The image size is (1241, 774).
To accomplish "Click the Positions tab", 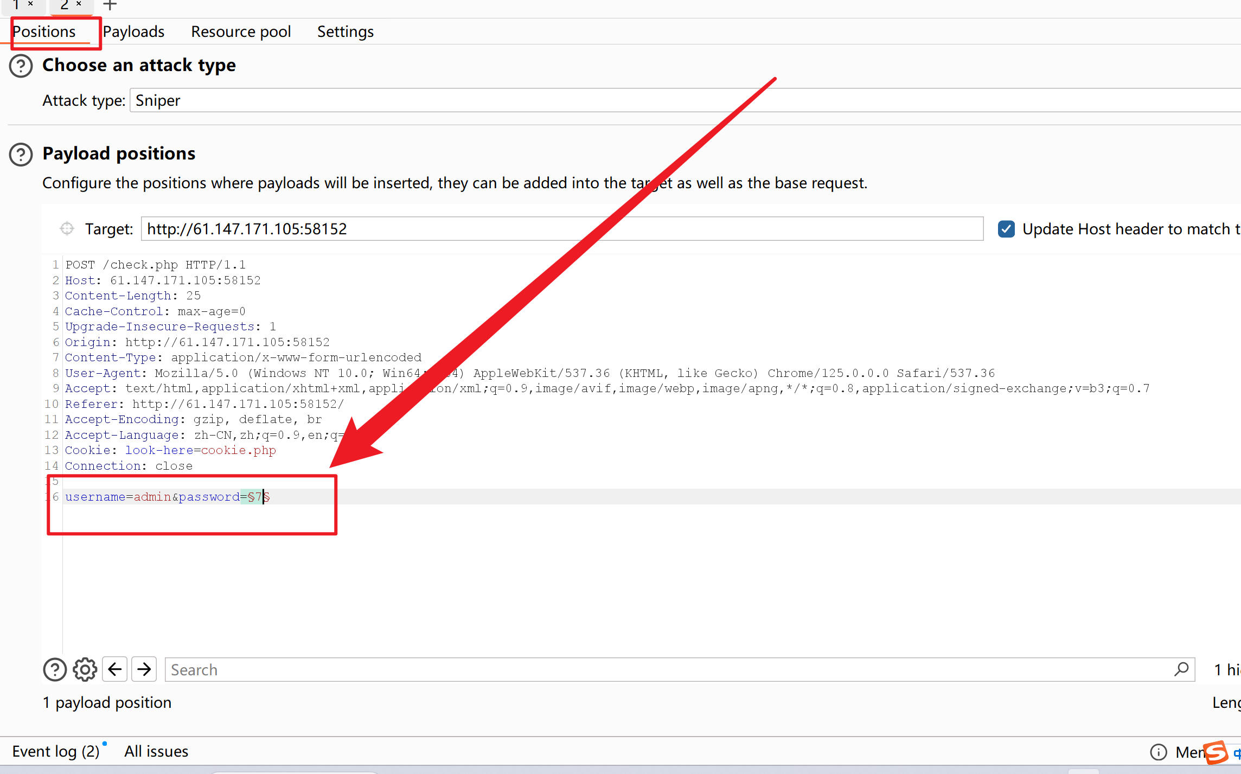I will (44, 30).
